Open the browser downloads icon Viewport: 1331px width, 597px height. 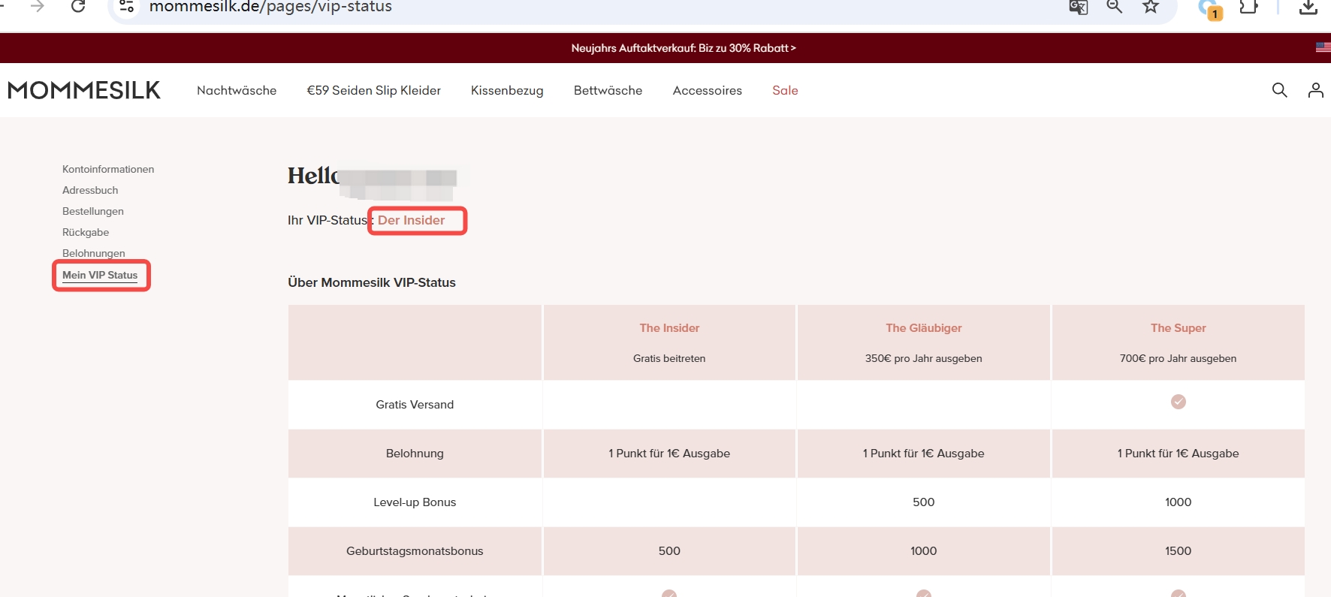tap(1308, 7)
